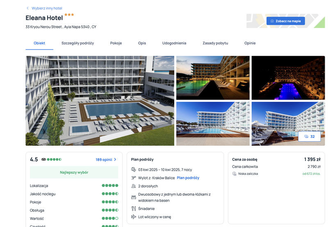The height and width of the screenshot is (227, 328).
Task: Click the Eleana Hotel title
Action: pyautogui.click(x=44, y=18)
